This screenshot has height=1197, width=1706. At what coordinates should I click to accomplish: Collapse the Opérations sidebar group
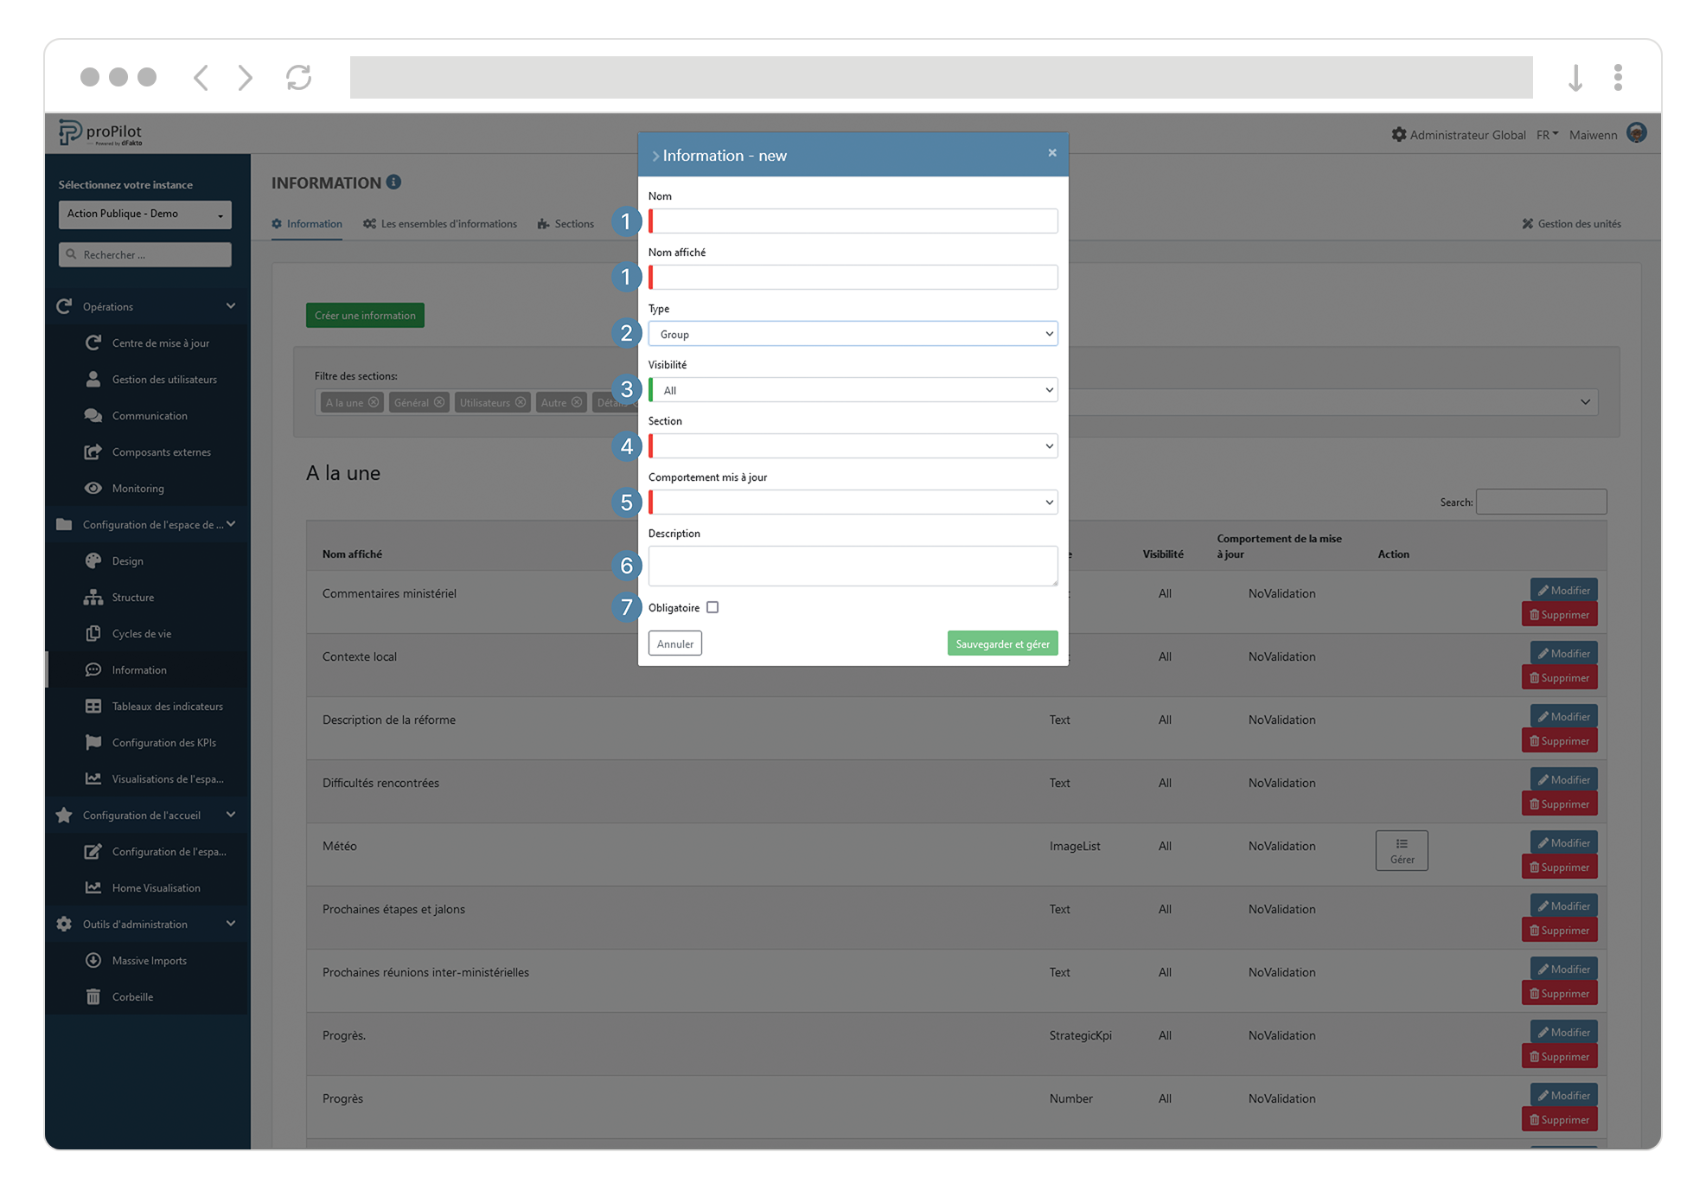click(x=230, y=306)
